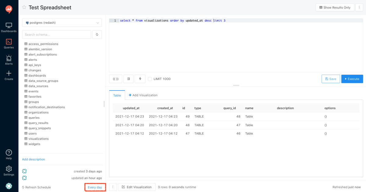This screenshot has width=366, height=192.
Task: Click the Add Visualization tab
Action: pos(143,95)
